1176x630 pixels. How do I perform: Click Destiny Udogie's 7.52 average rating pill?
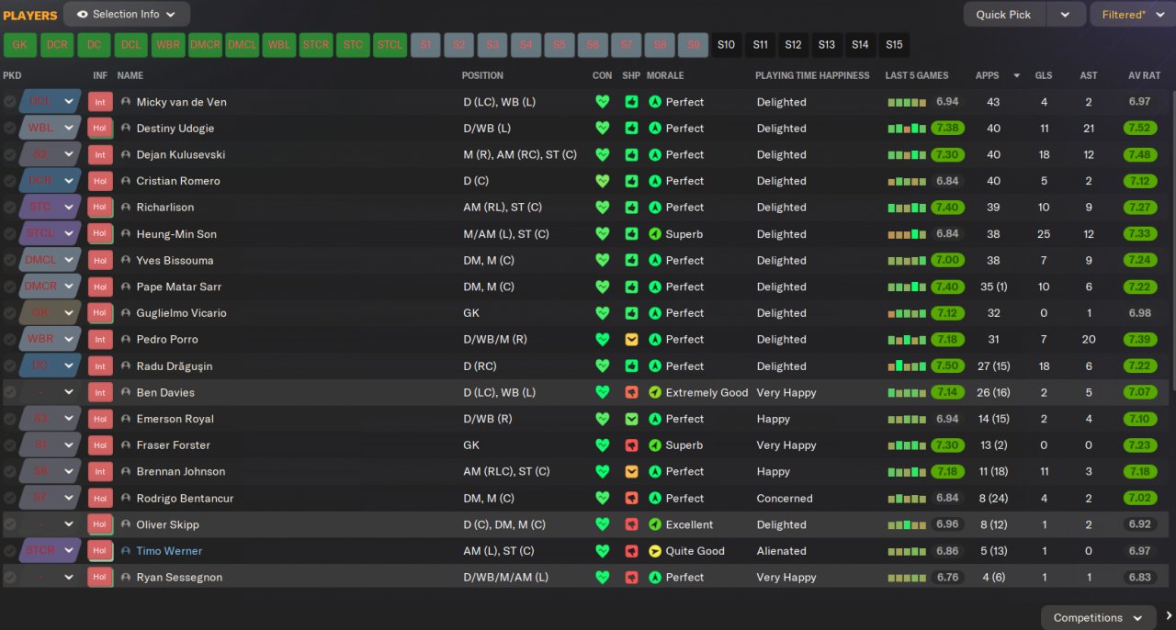click(1139, 129)
